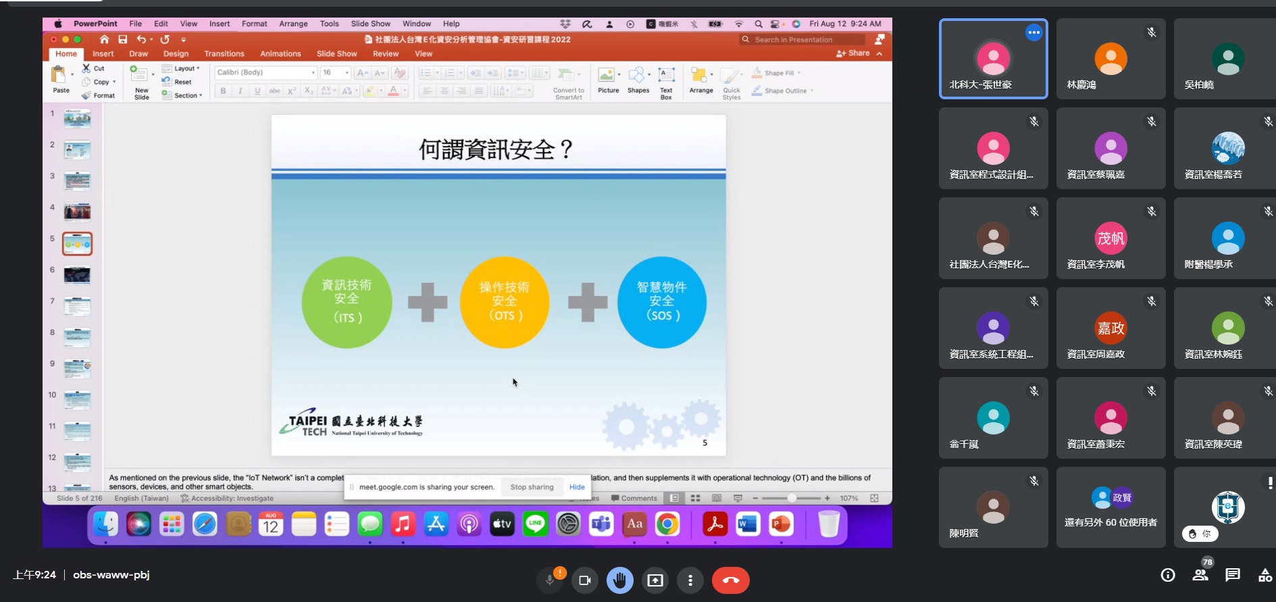This screenshot has height=602, width=1276.
Task: Click Accessibility: Investigate in status bar
Action: pyautogui.click(x=227, y=499)
